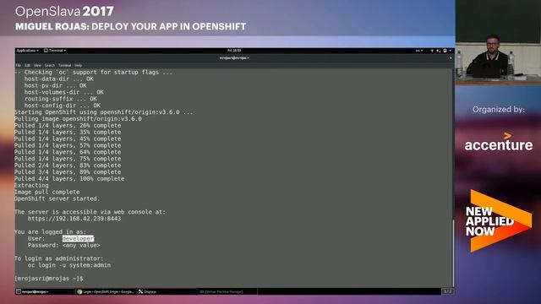Image resolution: width=541 pixels, height=304 pixels.
Task: Click the line 'OpenShift server started.'
Action: [57, 199]
